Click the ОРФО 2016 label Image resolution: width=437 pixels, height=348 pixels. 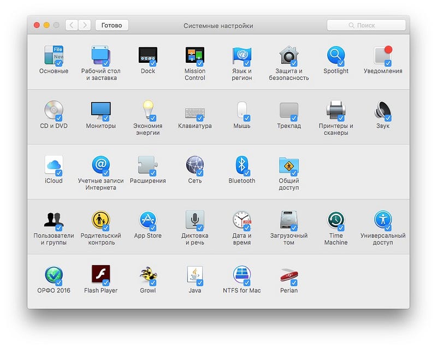54,290
